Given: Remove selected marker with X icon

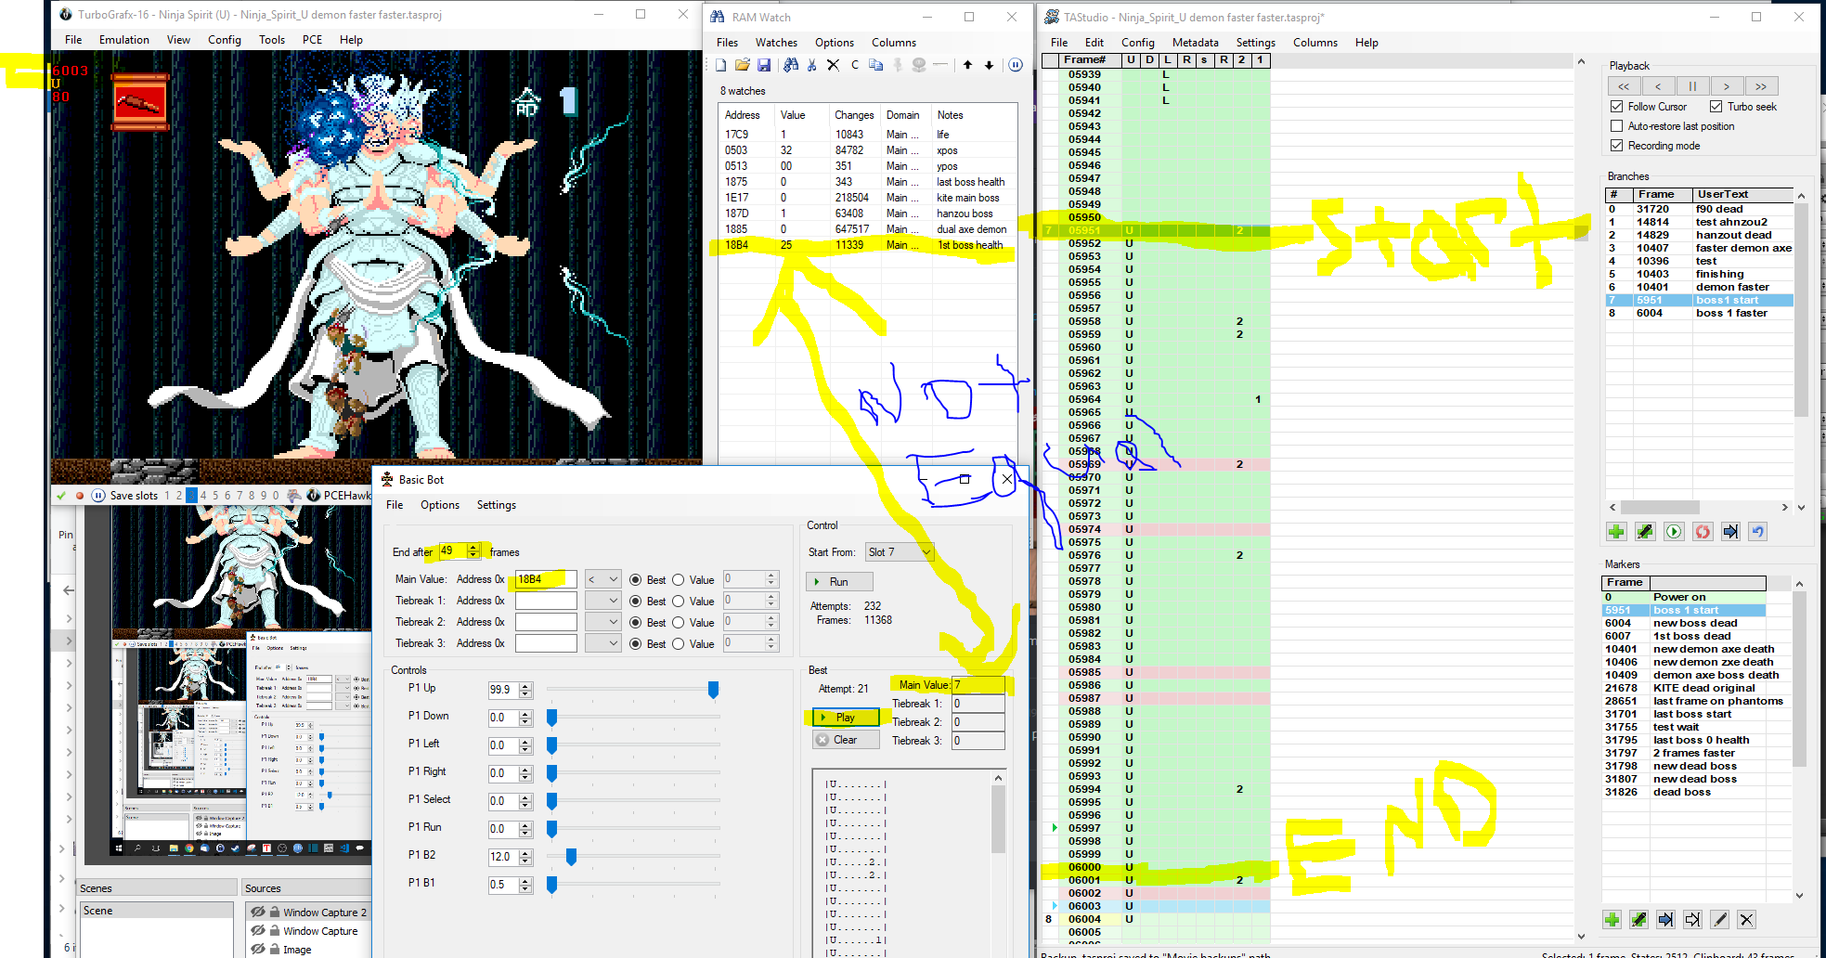Looking at the screenshot, I should point(1746,920).
